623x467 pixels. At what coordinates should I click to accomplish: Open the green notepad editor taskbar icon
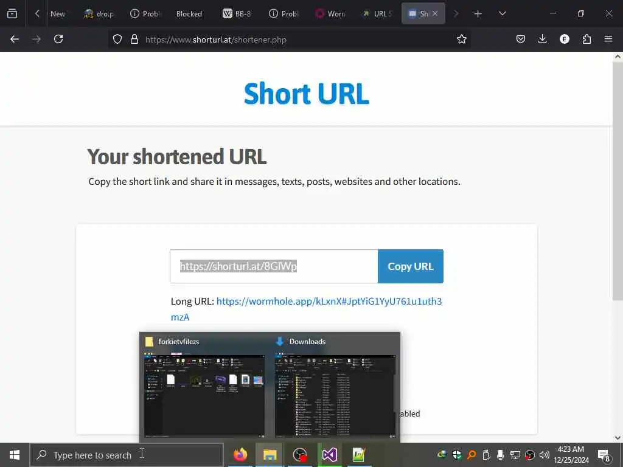[x=359, y=455]
